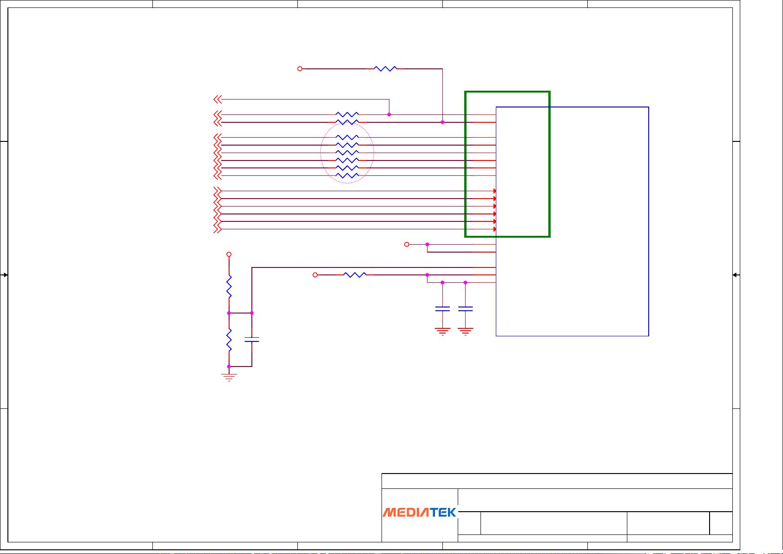Select the open-circle terminal above the voltage divider
The height and width of the screenshot is (554, 783).
click(x=229, y=254)
